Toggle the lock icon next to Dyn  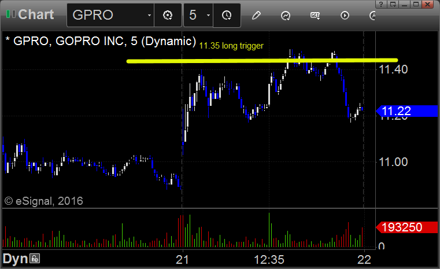(x=35, y=259)
